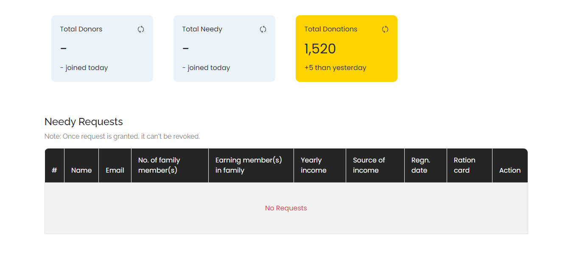Click refresh icon on Total Needy card
This screenshot has width=568, height=263.
[263, 29]
